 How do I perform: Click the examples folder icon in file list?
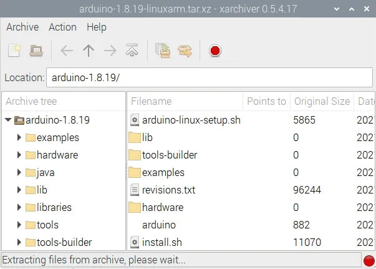tap(135, 172)
